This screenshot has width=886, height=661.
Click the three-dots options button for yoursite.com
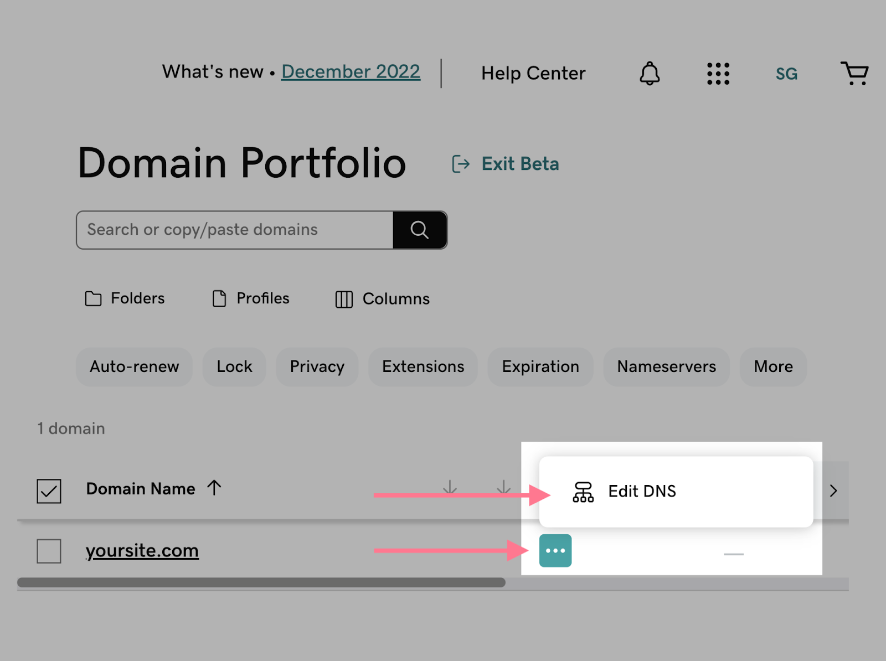[x=555, y=551]
